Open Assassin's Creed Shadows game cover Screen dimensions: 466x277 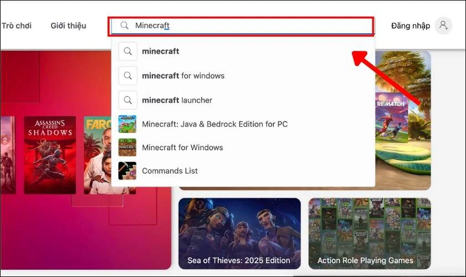(x=50, y=155)
